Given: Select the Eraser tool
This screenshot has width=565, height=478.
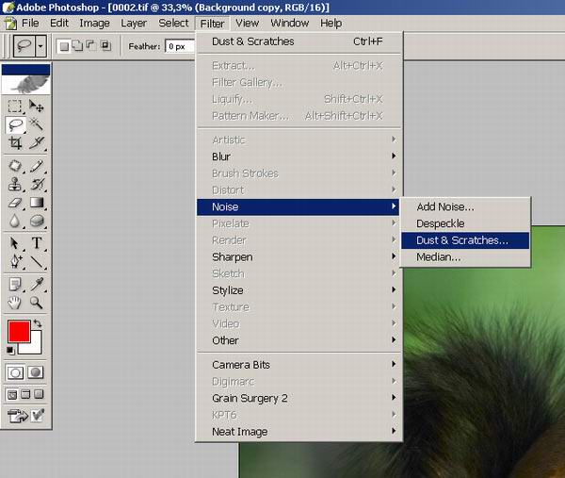Looking at the screenshot, I should point(15,203).
